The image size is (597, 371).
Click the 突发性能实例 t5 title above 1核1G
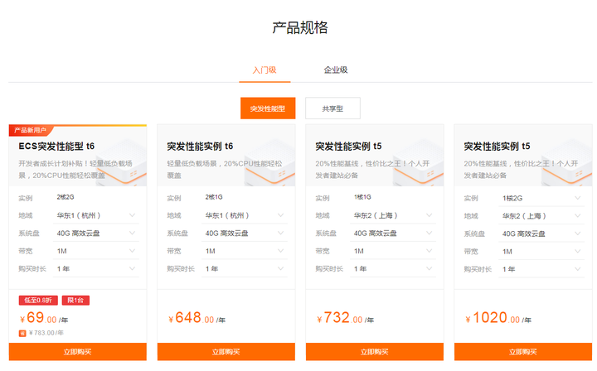(348, 147)
